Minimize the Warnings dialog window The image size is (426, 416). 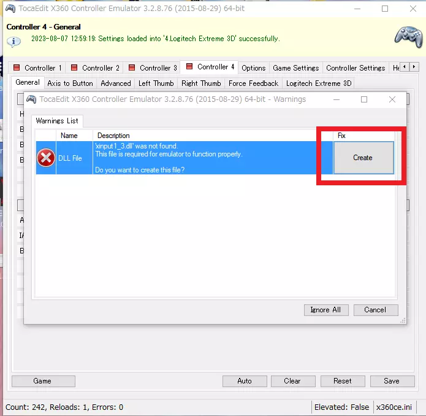click(337, 99)
